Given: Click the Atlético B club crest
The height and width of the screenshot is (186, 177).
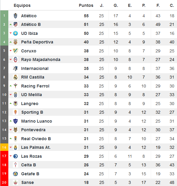Looking at the screenshot, I should click(x=15, y=24).
